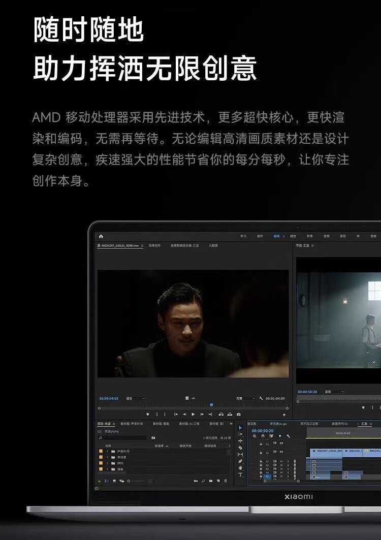Image resolution: width=381 pixels, height=540 pixels.
Task: Toggle V3 track output eye
Action: point(281,443)
